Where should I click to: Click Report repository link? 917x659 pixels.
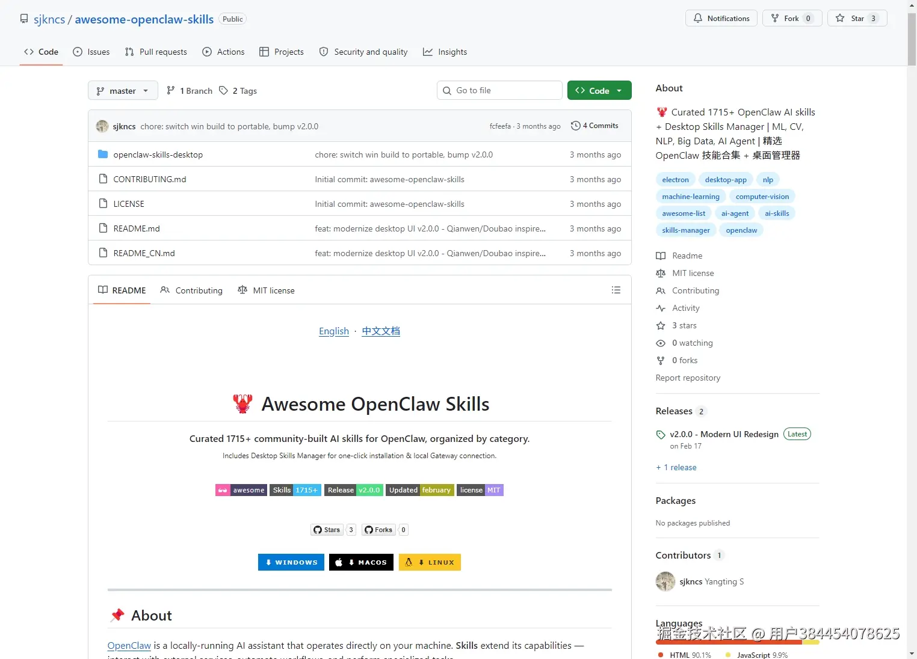point(688,378)
